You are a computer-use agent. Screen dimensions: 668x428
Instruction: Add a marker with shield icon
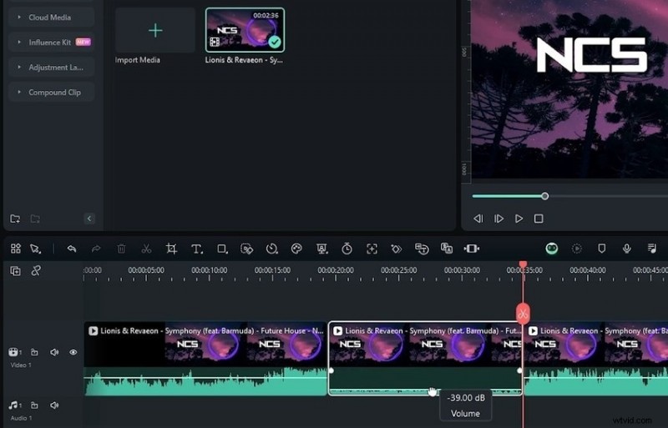[x=601, y=249]
